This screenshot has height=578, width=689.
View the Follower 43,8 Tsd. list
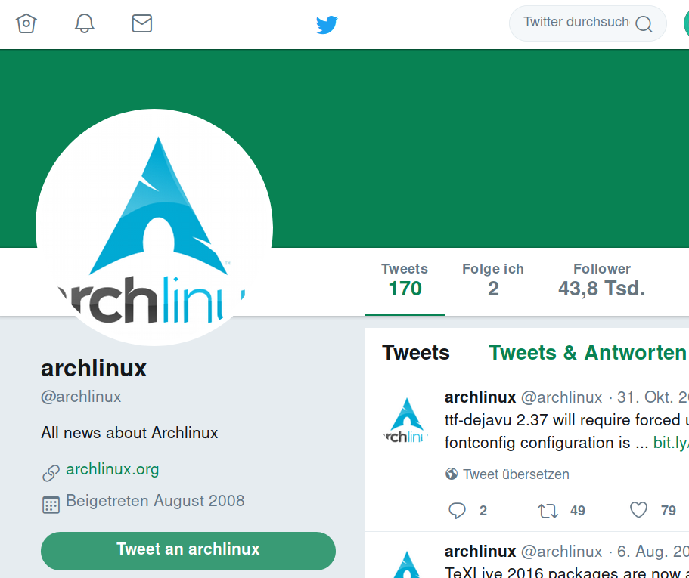(x=601, y=281)
